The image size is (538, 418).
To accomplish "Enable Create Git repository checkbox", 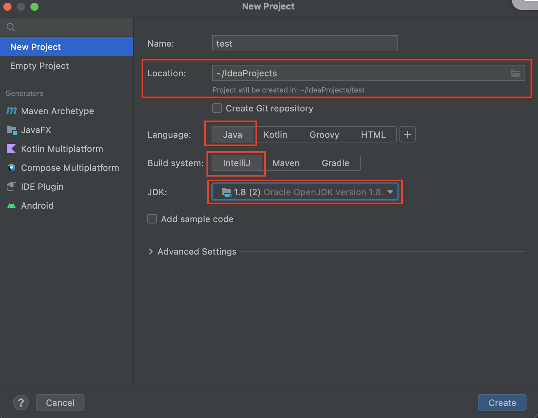I will coord(217,108).
